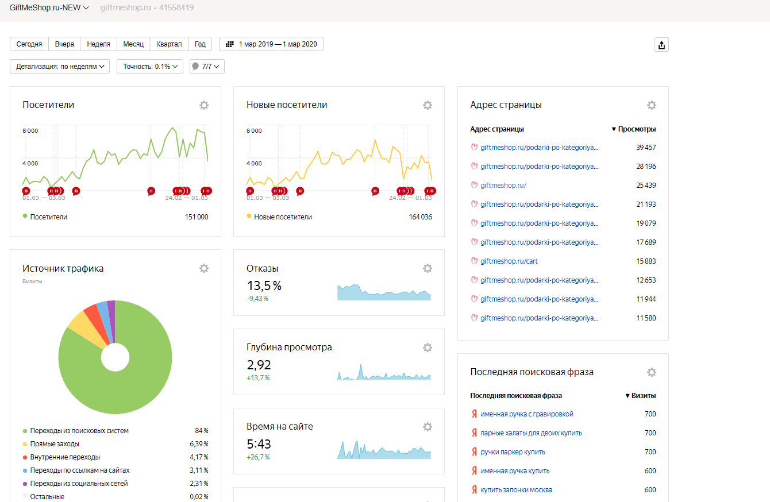
Task: Select the Квартал period tab
Action: point(169,44)
